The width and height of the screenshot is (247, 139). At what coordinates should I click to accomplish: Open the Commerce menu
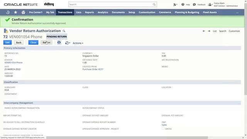[x=165, y=12]
